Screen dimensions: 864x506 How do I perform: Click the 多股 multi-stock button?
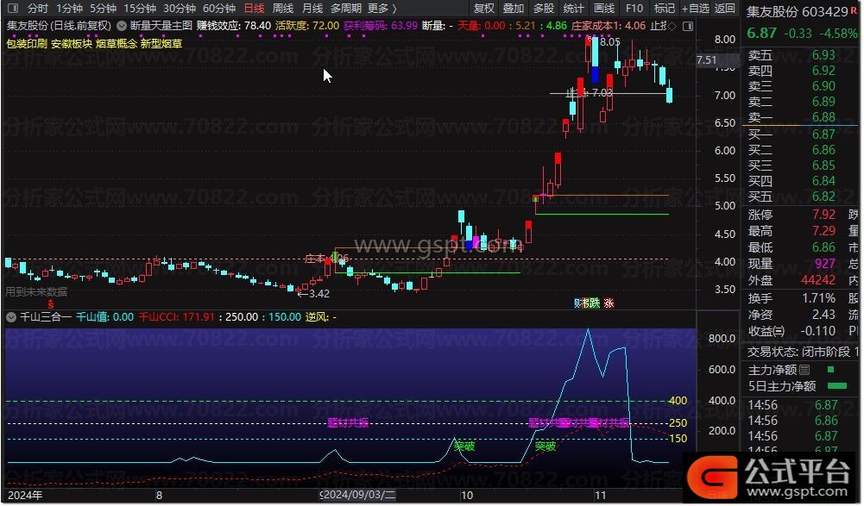544,9
